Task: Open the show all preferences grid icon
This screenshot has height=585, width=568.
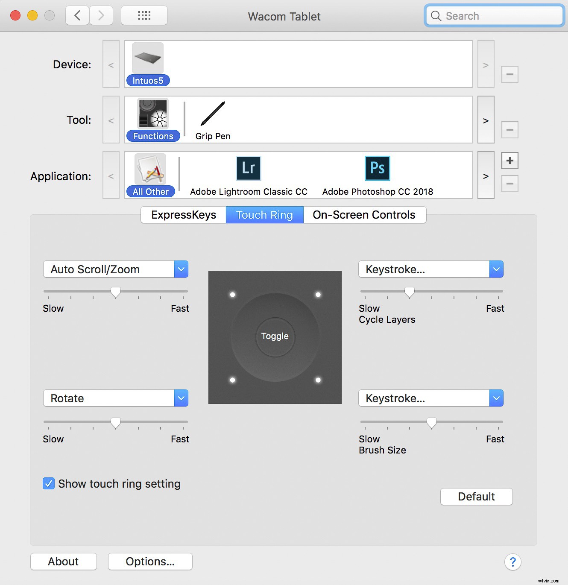Action: click(144, 15)
